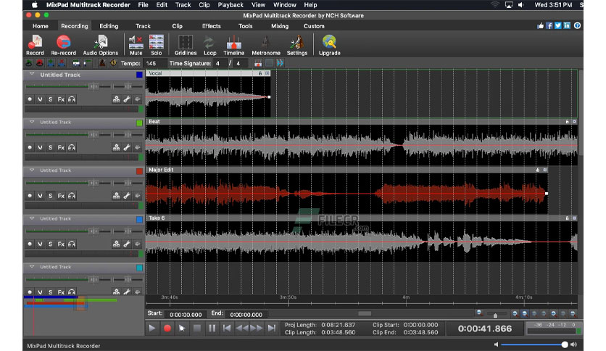Toggle mute button on the Vocal track
Viewport: 606px width, 351px height.
click(40, 99)
